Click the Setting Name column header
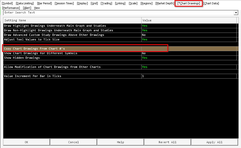Screen dimensions: 241x148 coord(72,20)
